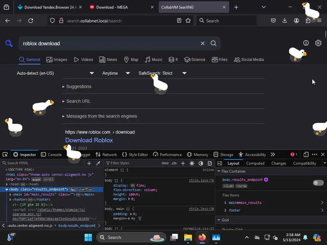This screenshot has height=245, width=327.
Task: Open the Firefox account icon
Action: [x=296, y=20]
